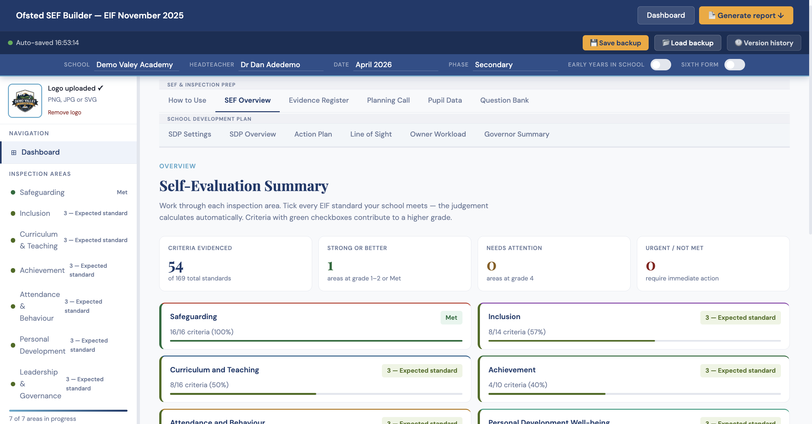The width and height of the screenshot is (812, 424).
Task: Click the Achievement card progress bar
Action: (634, 394)
